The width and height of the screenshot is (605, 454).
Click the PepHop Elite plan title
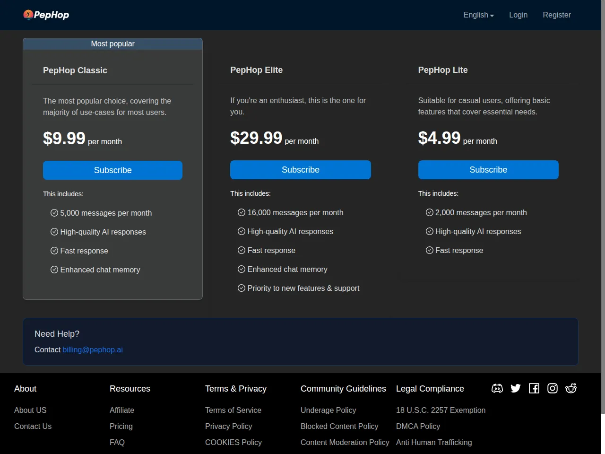tap(256, 70)
